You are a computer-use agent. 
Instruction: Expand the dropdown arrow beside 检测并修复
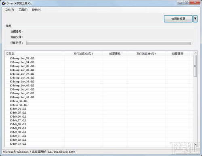195,19
